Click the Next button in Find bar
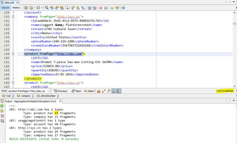This screenshot has height=143, width=237. coord(76,91)
